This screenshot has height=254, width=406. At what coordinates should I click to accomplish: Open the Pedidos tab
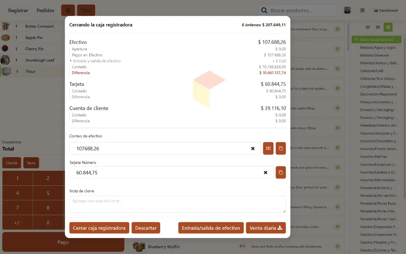[x=45, y=10]
